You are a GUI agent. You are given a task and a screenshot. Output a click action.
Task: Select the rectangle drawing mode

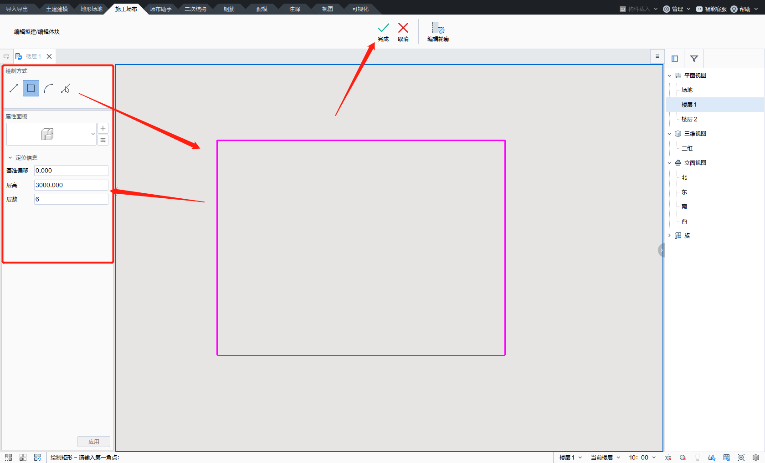31,88
